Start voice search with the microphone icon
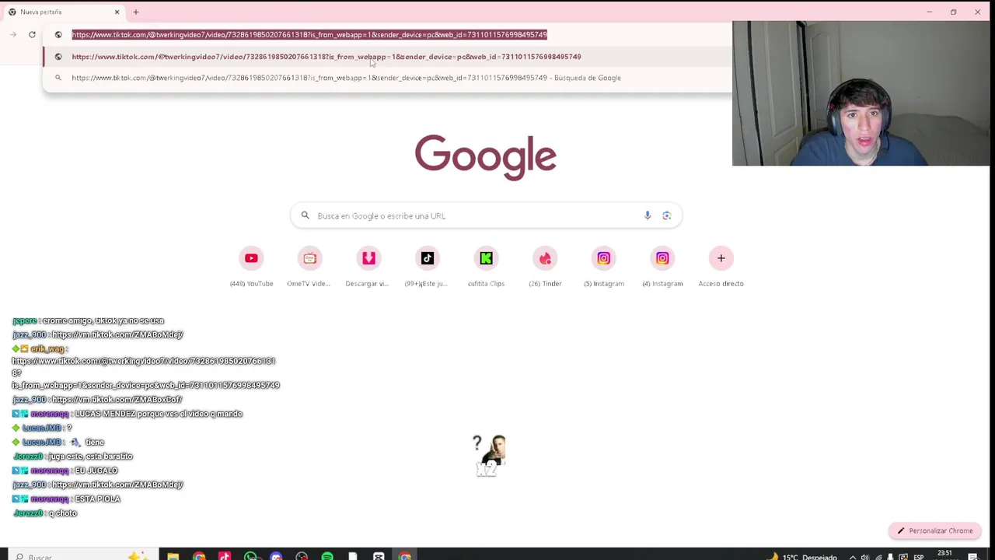 (x=648, y=215)
